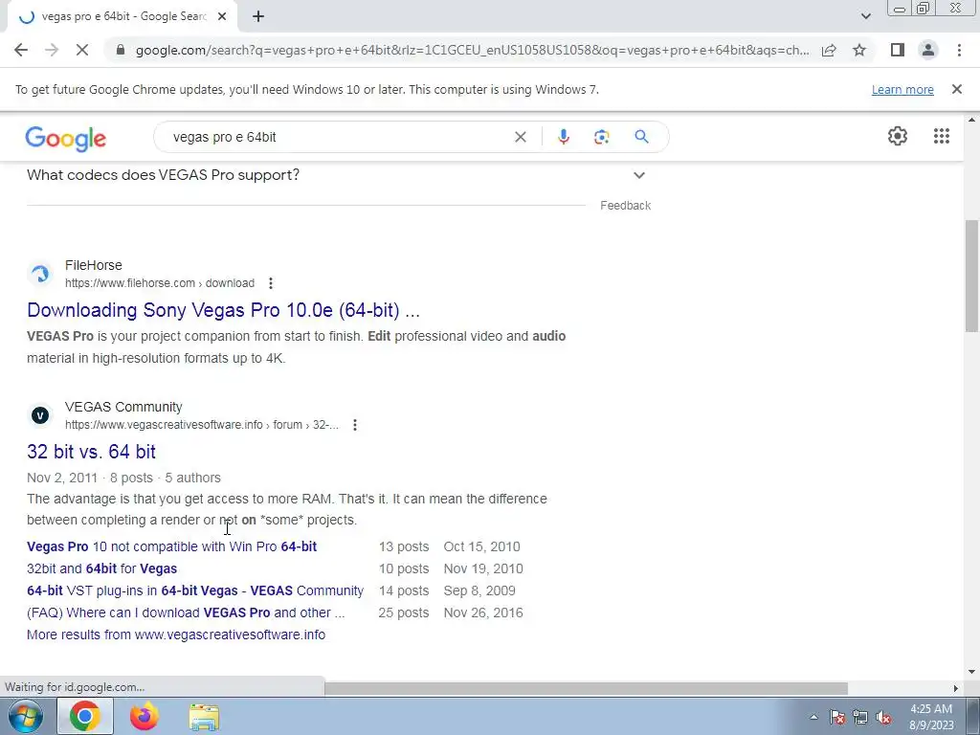Click the "13 posts" text
The width and height of the screenshot is (980, 735).
coord(404,546)
